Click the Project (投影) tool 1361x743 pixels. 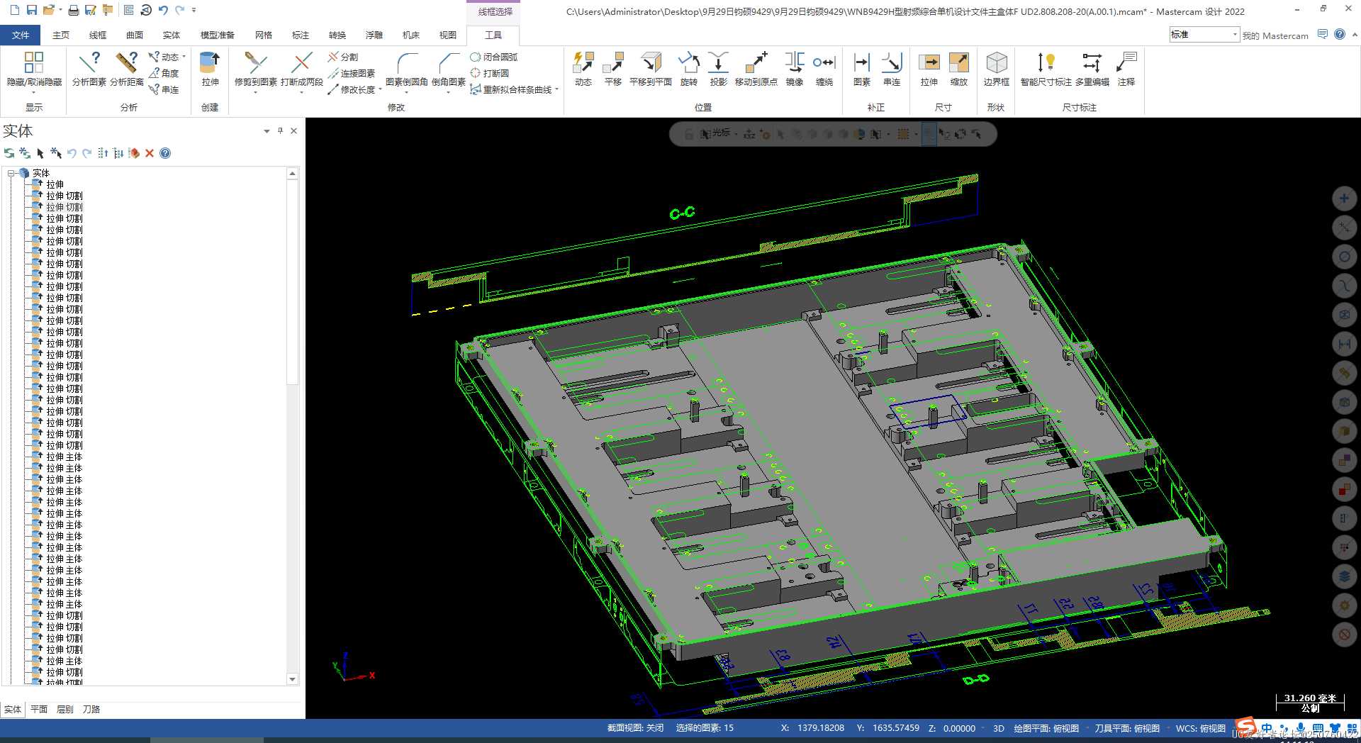tap(719, 69)
